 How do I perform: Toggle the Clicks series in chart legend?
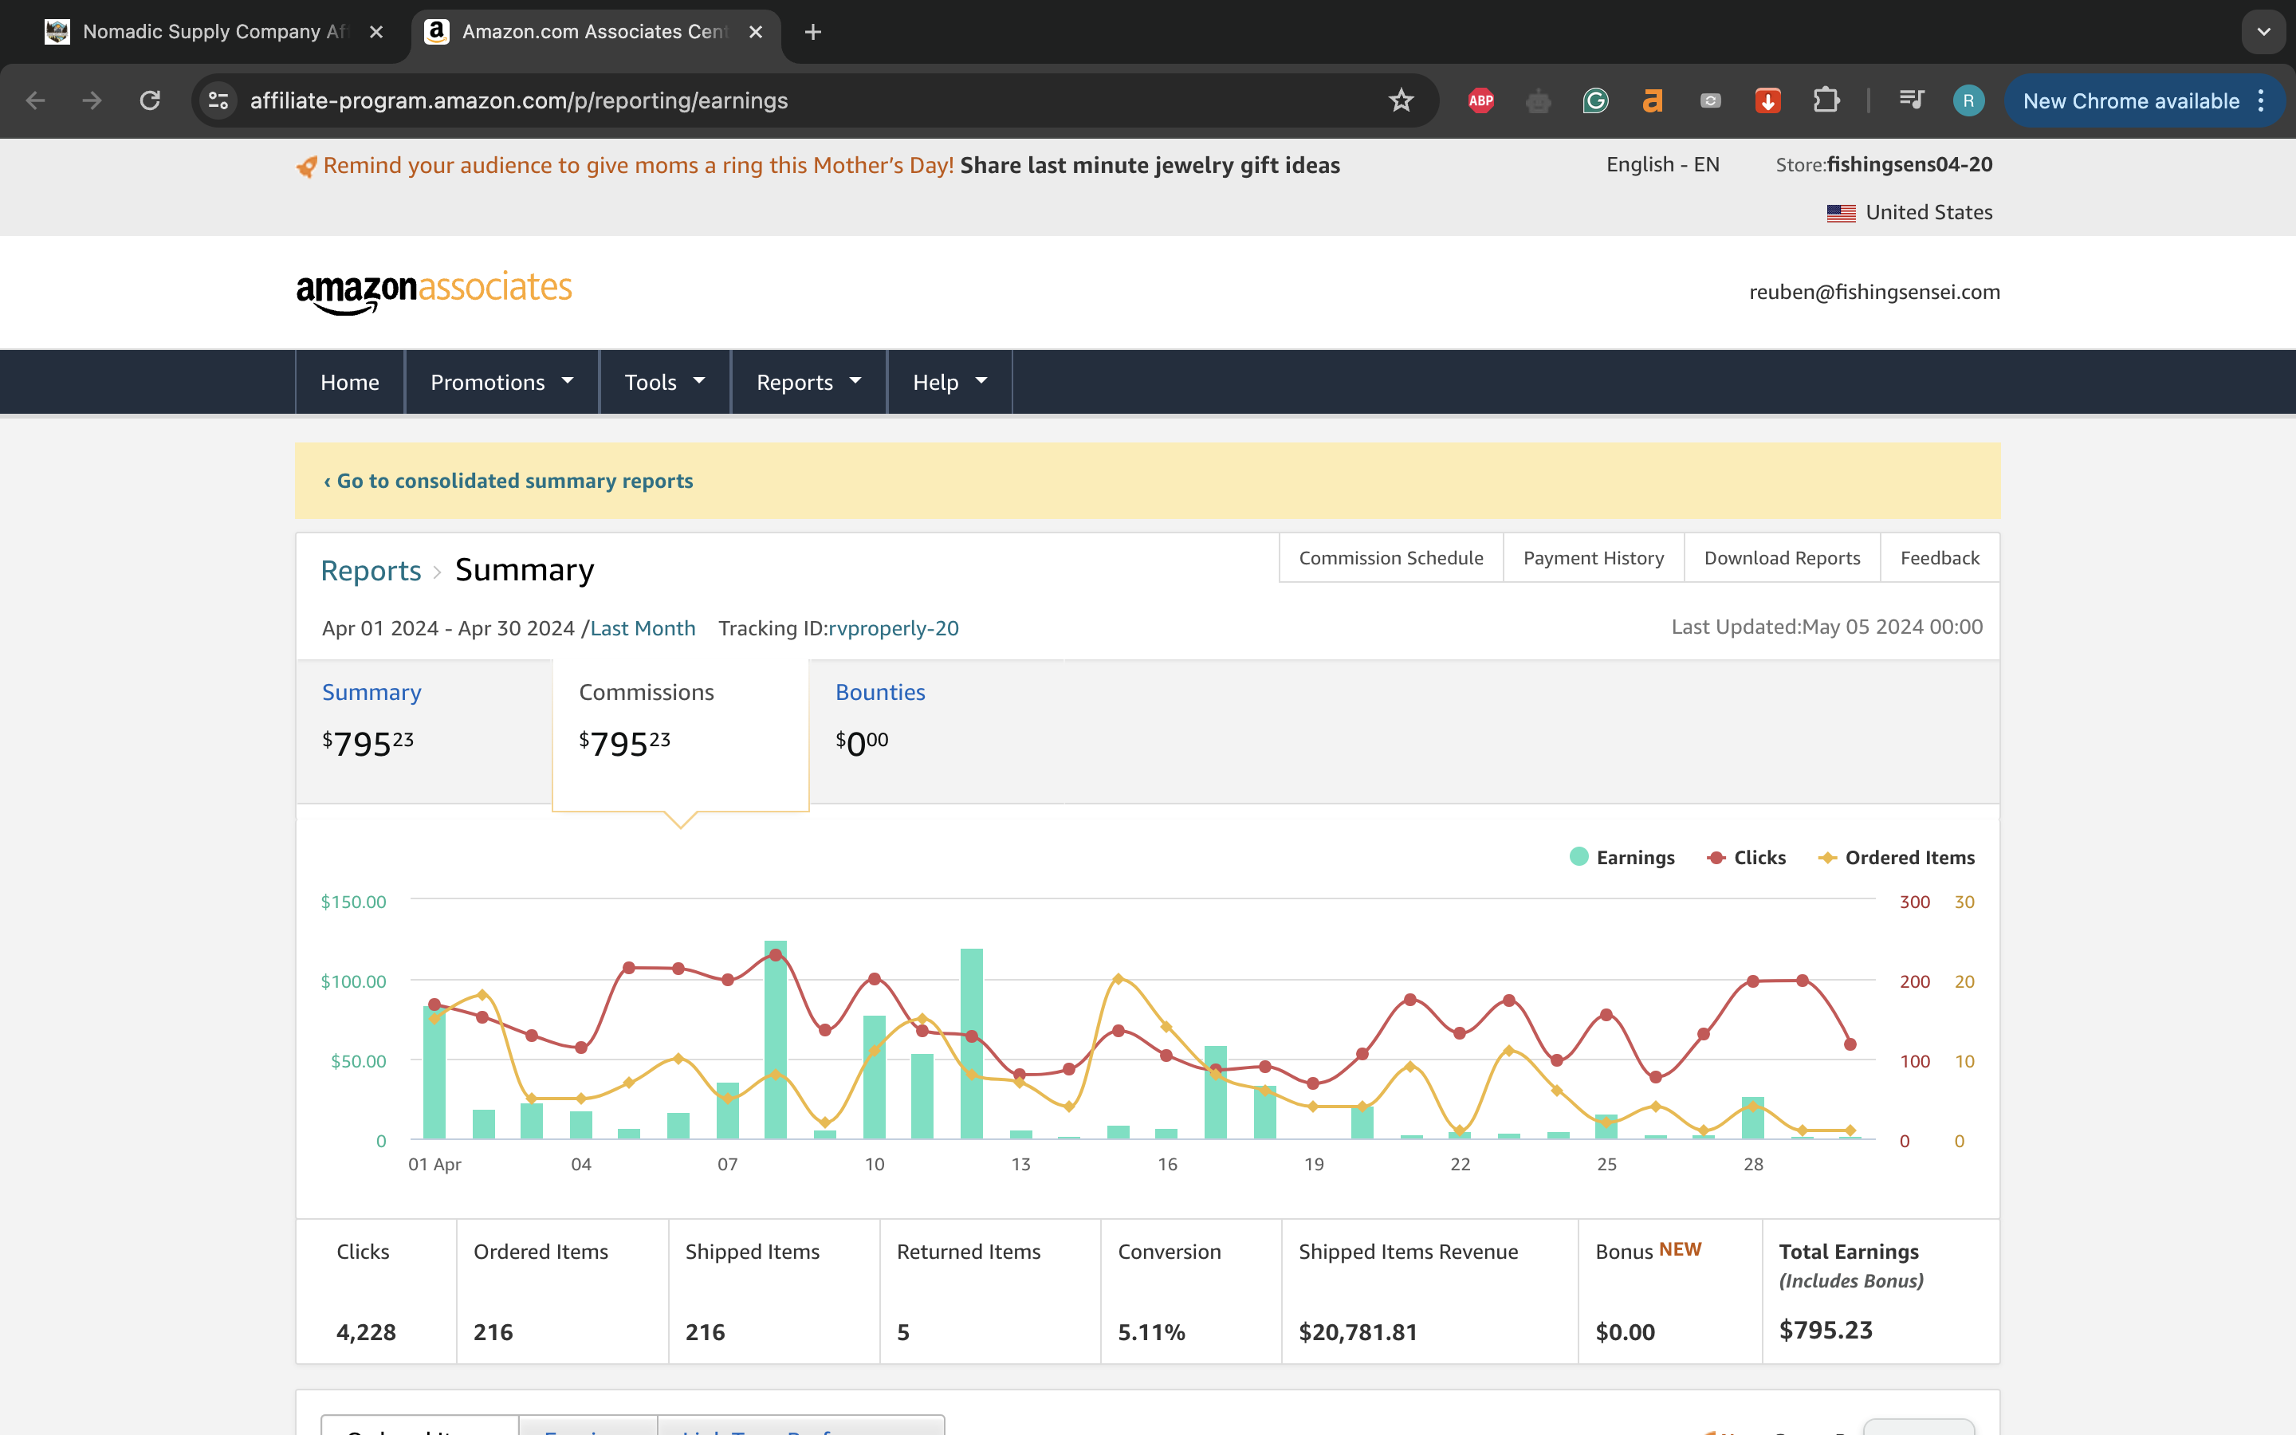coord(1746,858)
